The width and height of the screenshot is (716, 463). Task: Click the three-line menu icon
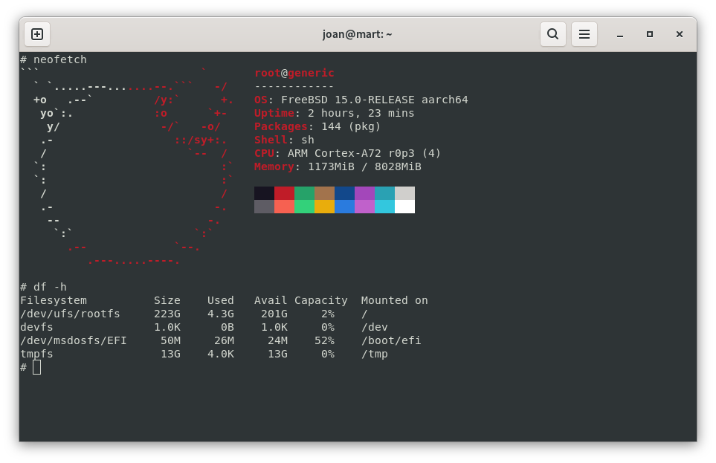[x=584, y=34]
